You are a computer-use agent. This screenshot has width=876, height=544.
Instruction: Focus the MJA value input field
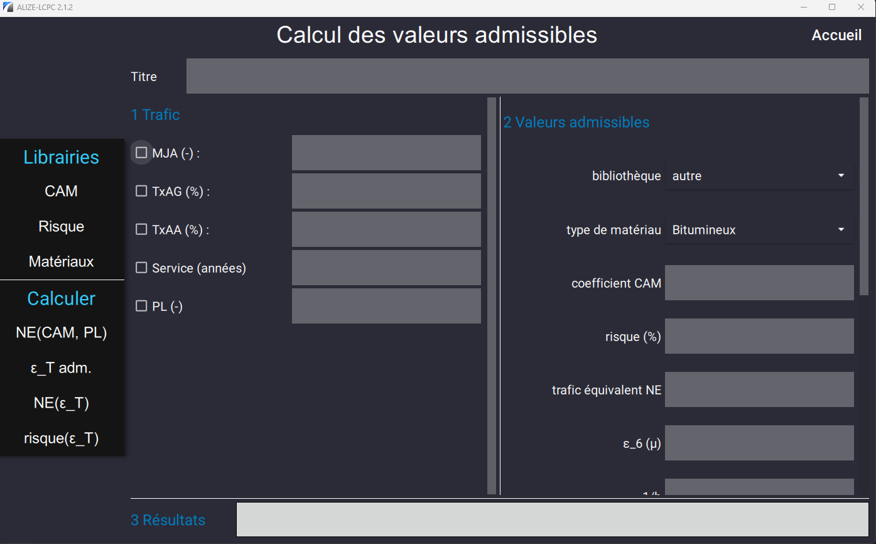point(386,153)
